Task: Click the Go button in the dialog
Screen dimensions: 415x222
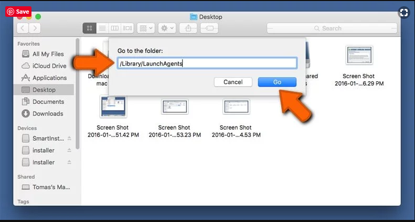Action: click(277, 82)
